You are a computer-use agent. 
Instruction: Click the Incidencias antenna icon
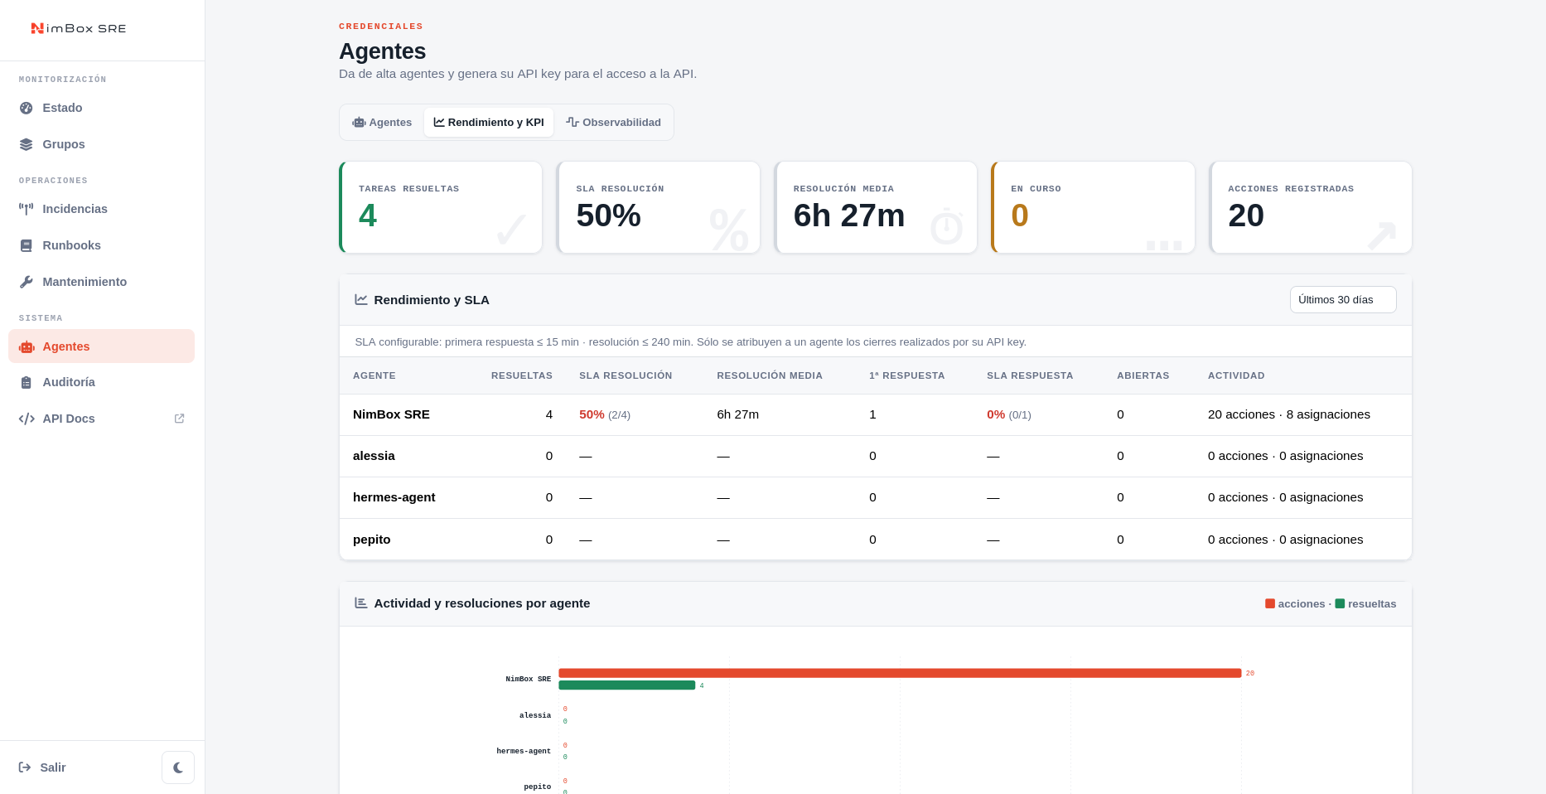point(27,209)
